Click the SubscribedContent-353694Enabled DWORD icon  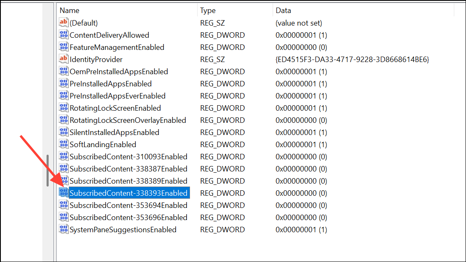click(64, 205)
